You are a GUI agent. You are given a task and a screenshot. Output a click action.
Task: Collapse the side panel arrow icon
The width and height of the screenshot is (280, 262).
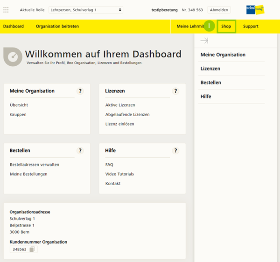click(x=204, y=41)
